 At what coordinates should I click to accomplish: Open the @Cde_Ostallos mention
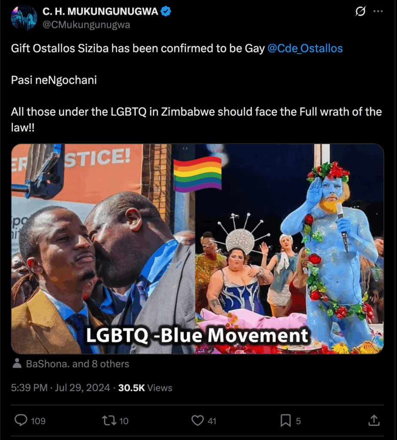pyautogui.click(x=305, y=48)
